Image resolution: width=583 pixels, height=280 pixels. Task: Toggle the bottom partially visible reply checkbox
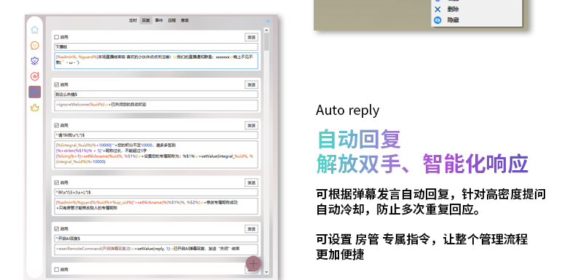coord(57,270)
